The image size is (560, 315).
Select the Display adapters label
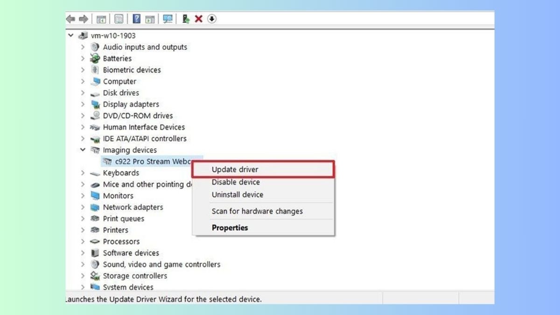(x=131, y=104)
